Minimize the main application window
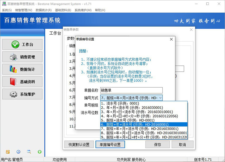 (x=196, y=4)
